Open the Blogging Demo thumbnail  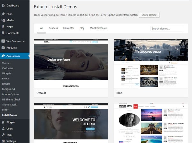click(x=151, y=64)
